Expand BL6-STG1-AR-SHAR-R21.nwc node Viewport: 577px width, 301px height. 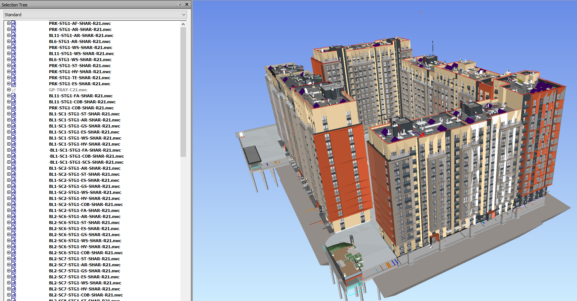point(9,41)
